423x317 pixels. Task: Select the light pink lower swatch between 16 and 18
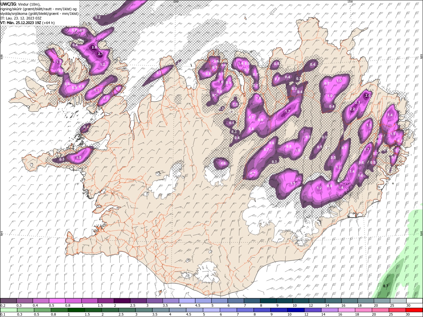(346, 310)
